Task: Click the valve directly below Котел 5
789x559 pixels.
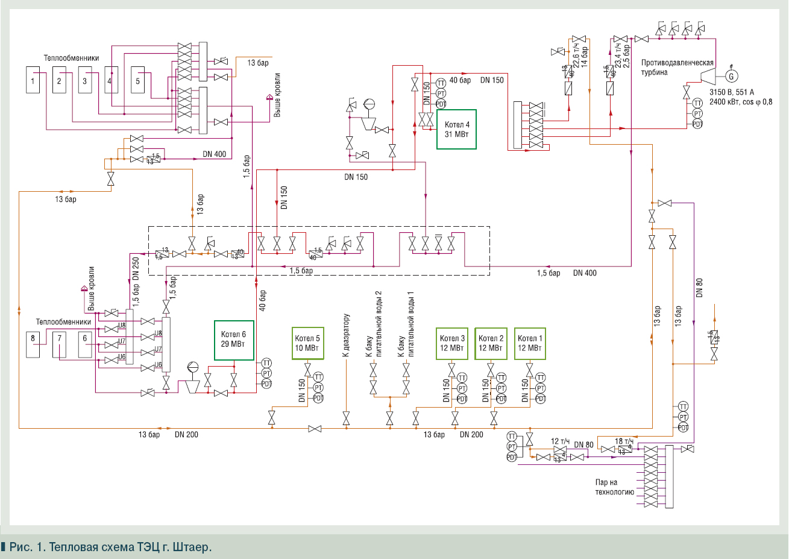Action: click(x=307, y=369)
